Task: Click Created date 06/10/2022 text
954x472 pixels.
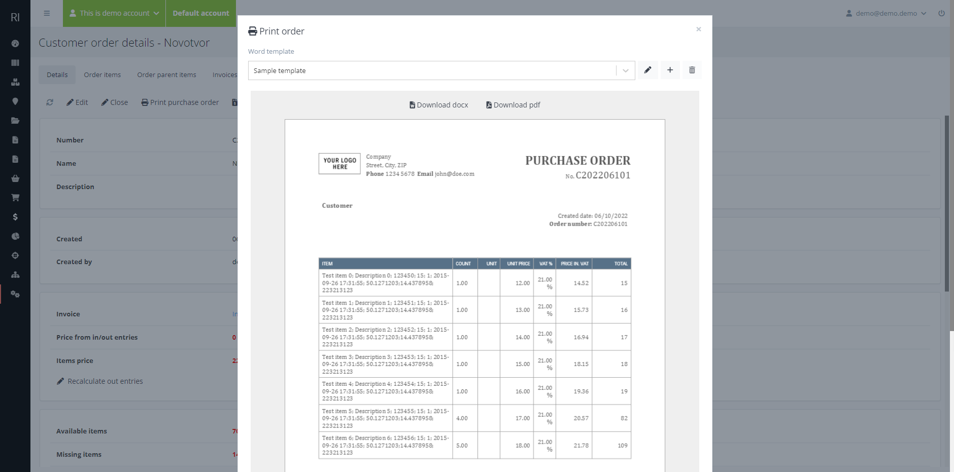Action: (x=593, y=216)
